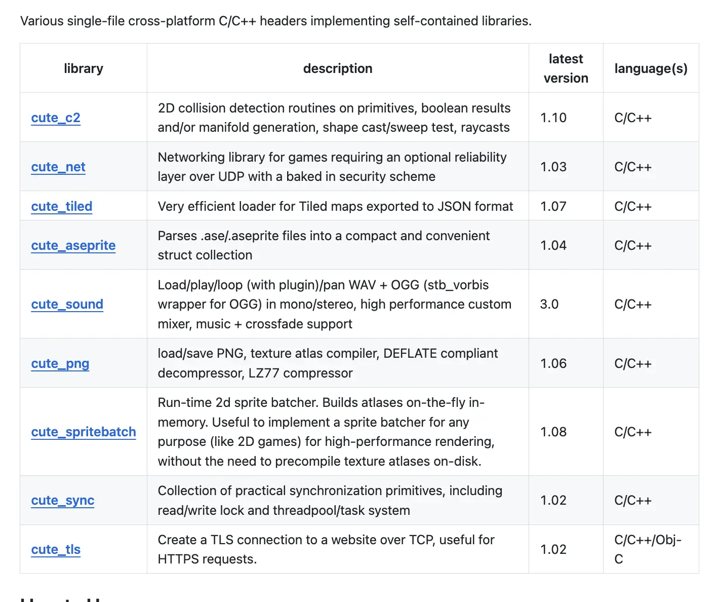Select the cute_sync version 1.02 cell
This screenshot has width=718, height=602.
[566, 500]
